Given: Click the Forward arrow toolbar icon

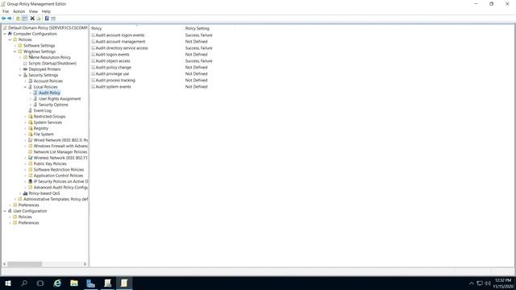Looking at the screenshot, I should point(10,19).
